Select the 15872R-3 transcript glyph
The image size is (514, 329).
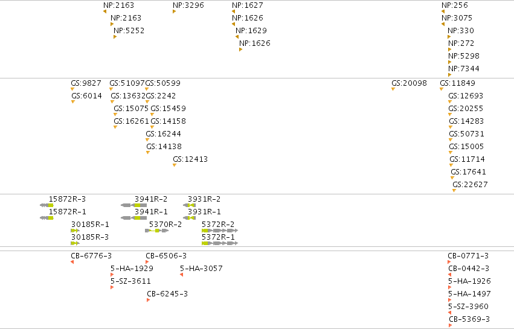point(47,205)
